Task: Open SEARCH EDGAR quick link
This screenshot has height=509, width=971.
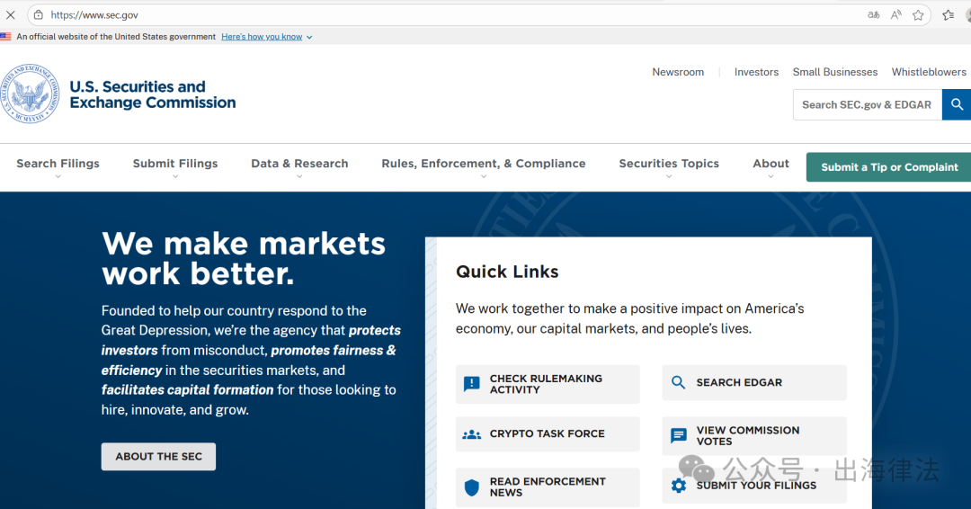Action: [754, 383]
